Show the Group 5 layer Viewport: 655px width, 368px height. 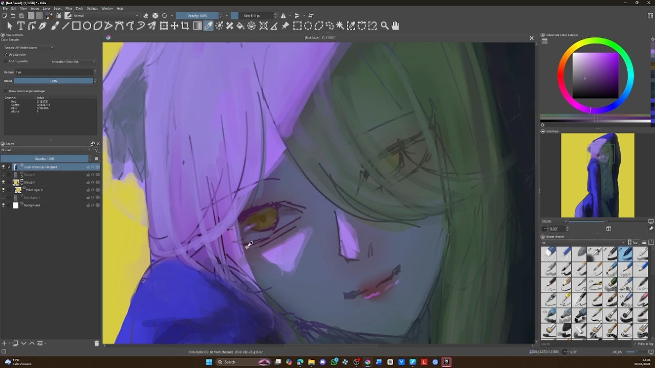[4, 174]
